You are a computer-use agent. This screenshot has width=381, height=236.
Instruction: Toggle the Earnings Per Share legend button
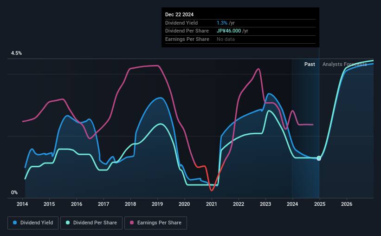[155, 223]
